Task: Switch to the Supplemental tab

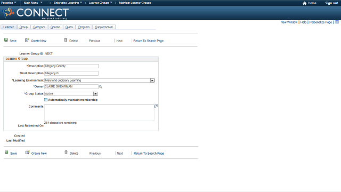Action: (104, 27)
